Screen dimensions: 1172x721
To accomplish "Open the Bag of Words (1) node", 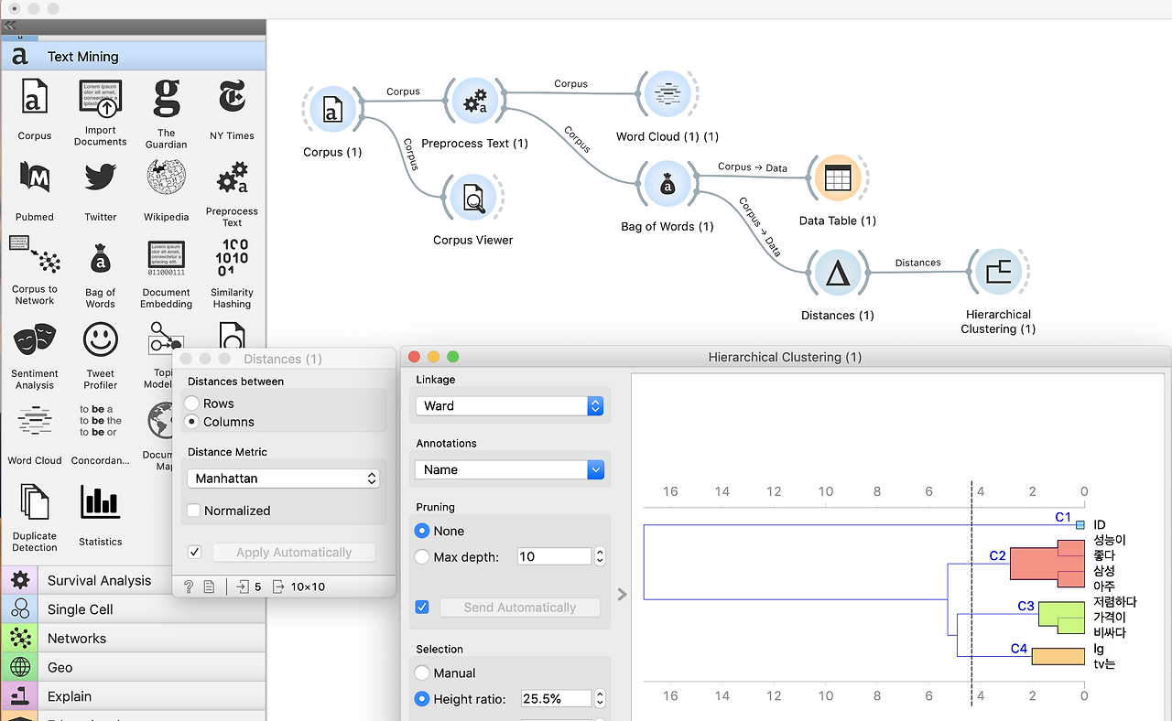I will pyautogui.click(x=667, y=185).
